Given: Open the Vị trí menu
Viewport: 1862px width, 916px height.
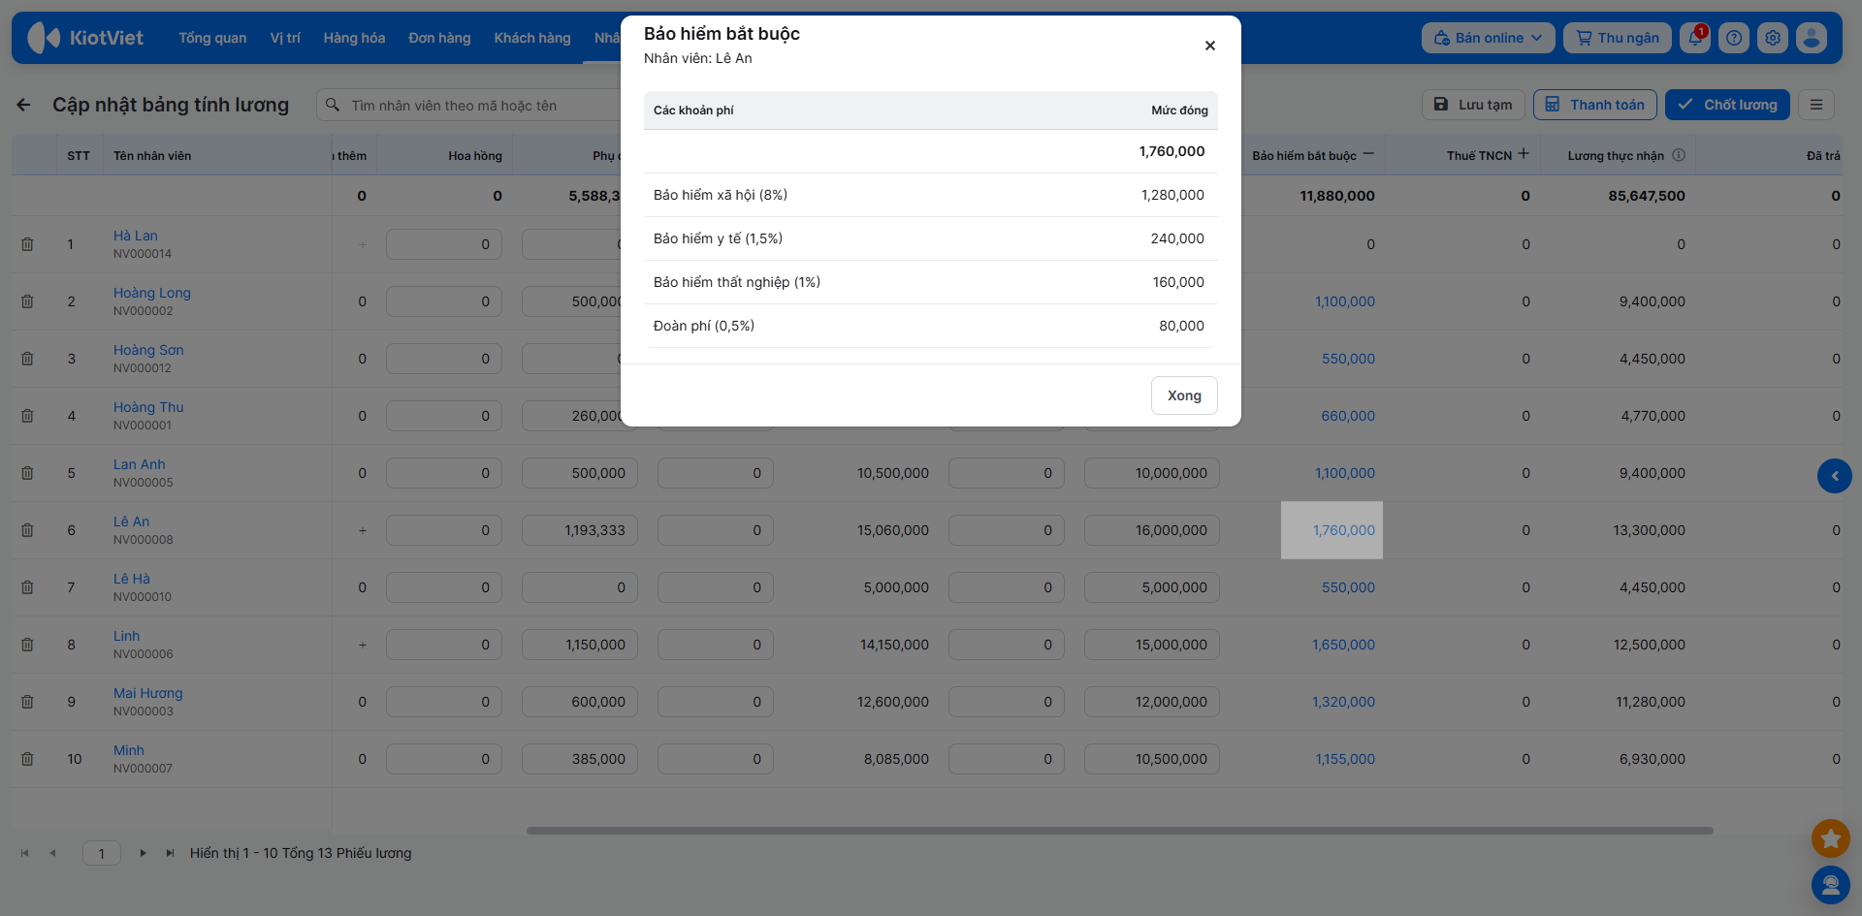Looking at the screenshot, I should pyautogui.click(x=285, y=38).
